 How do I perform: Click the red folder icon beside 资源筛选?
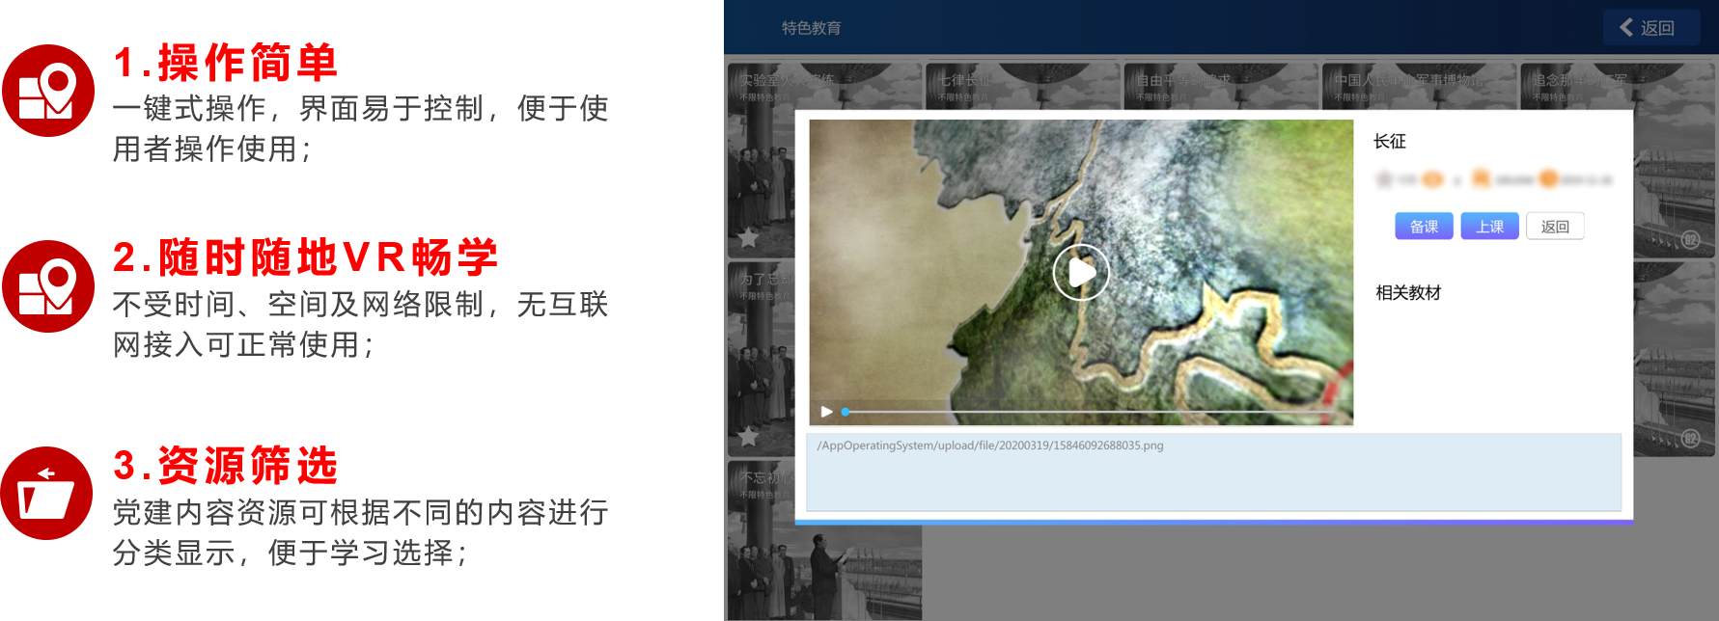click(x=46, y=493)
